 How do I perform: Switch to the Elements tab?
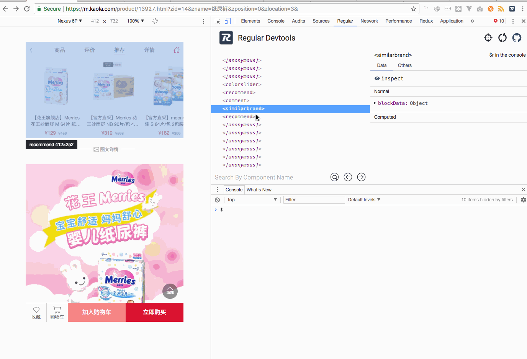coord(250,21)
